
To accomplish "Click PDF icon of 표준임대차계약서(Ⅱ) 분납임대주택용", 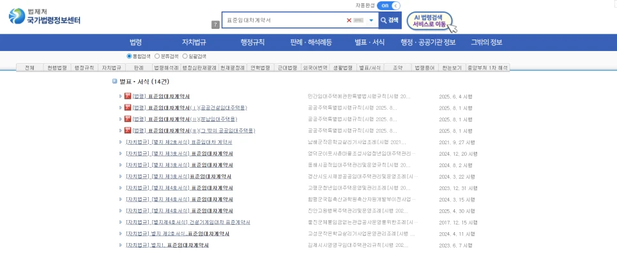I will [x=127, y=119].
